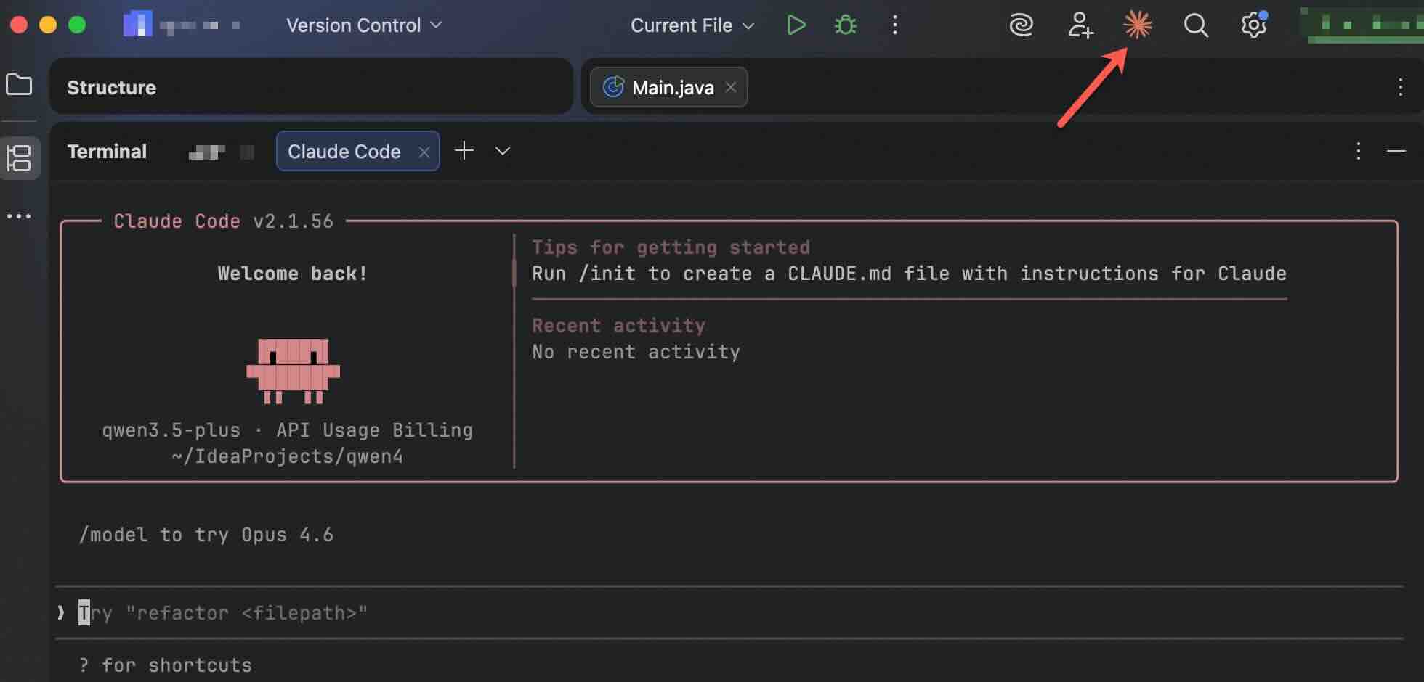Click the Claude Code starburst icon
Viewport: 1424px width, 682px height.
pos(1137,25)
